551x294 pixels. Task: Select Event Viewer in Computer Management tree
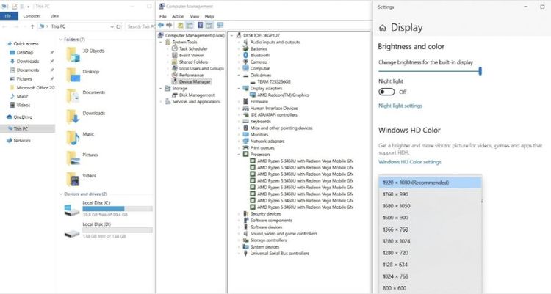191,56
